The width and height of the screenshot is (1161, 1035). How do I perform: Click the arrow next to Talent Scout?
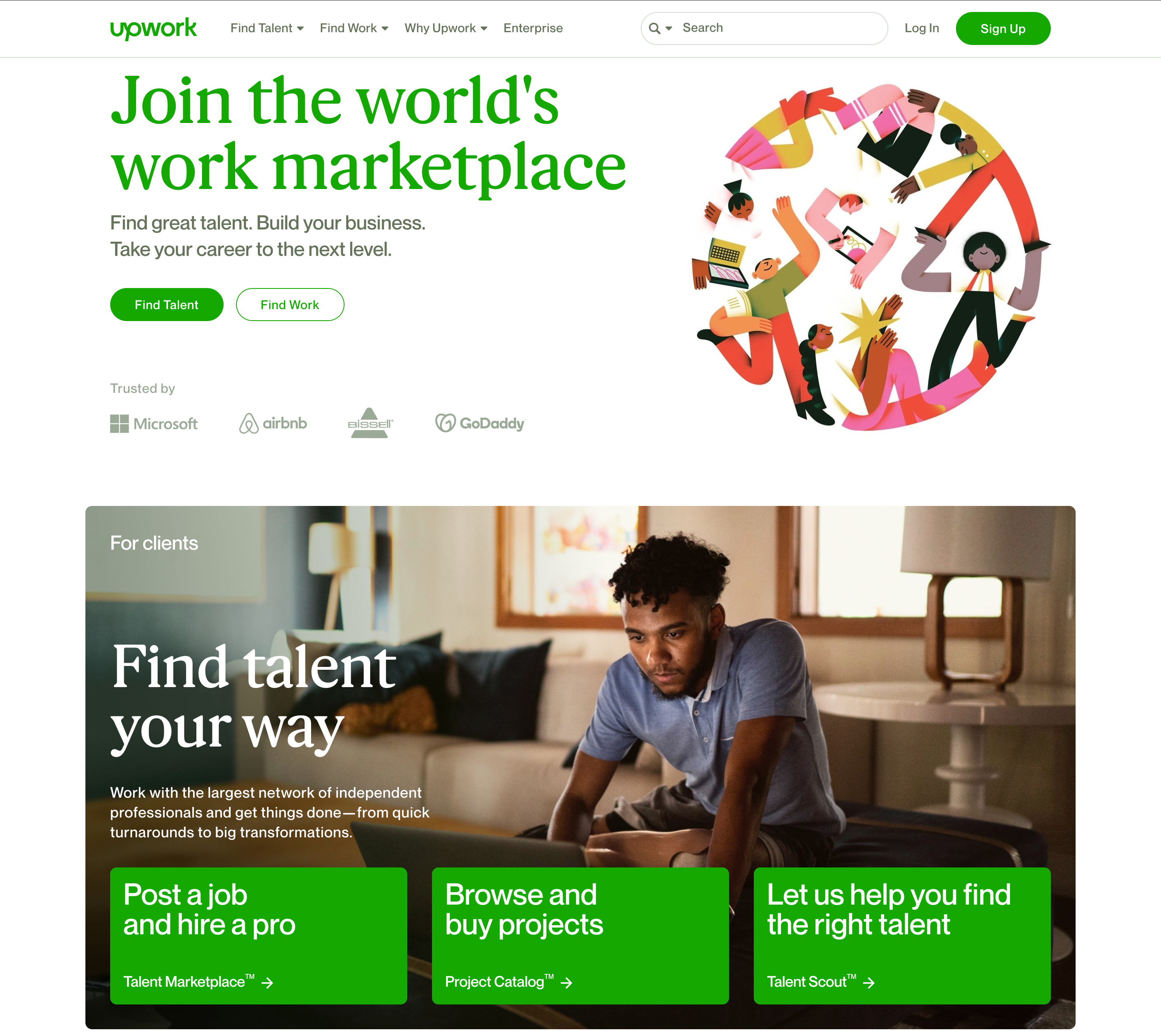869,983
